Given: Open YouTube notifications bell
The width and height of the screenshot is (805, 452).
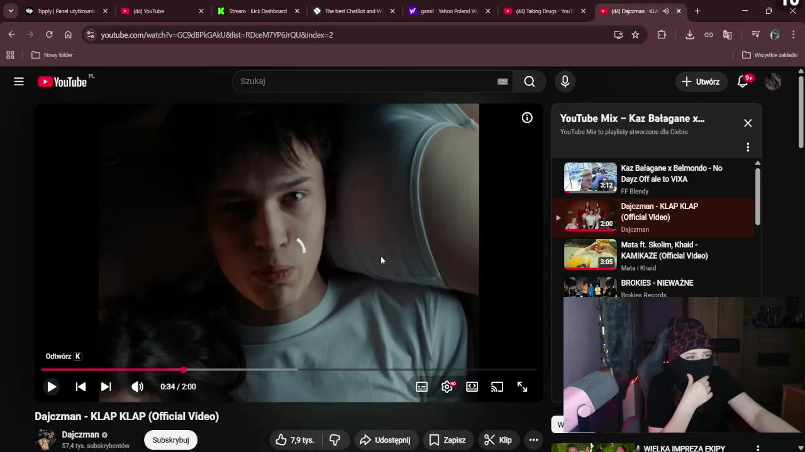Looking at the screenshot, I should (x=743, y=82).
